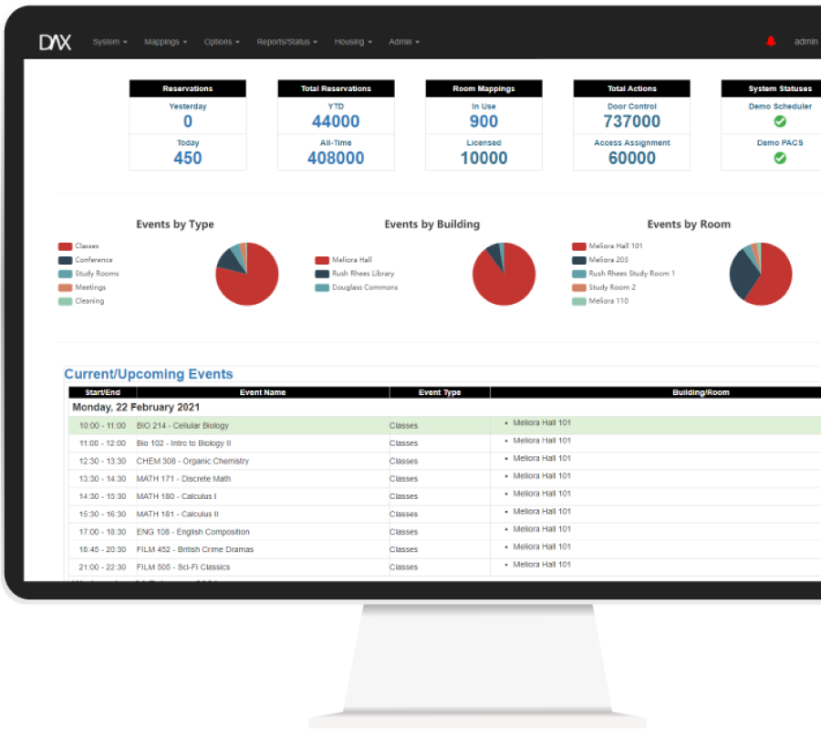Select the FILM 505 - Sci-Fi Classics event
Viewport: 821px width, 729px height.
point(183,568)
